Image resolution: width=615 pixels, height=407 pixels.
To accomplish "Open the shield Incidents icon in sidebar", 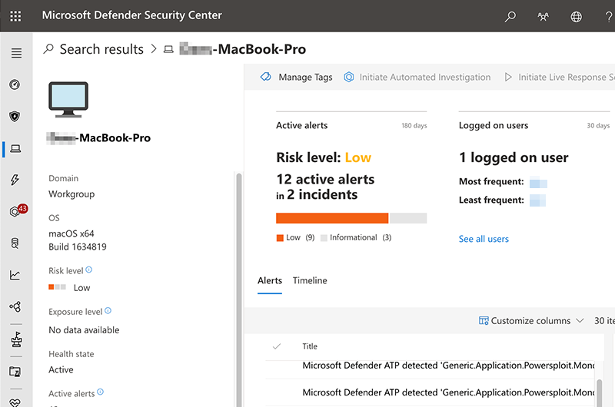I will pyautogui.click(x=15, y=117).
